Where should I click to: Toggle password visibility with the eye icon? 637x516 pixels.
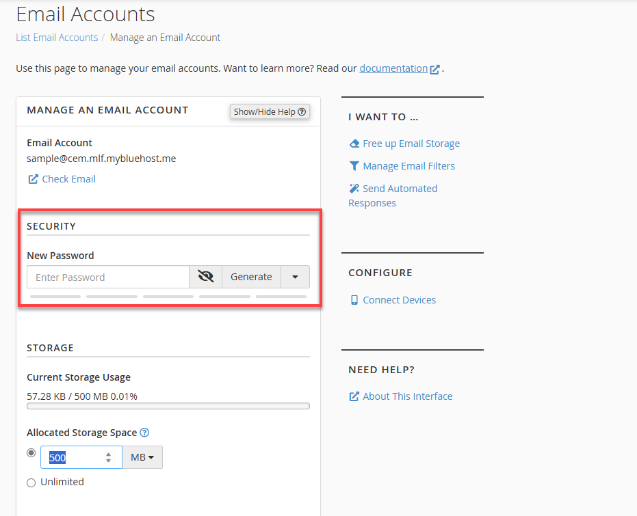click(x=205, y=276)
